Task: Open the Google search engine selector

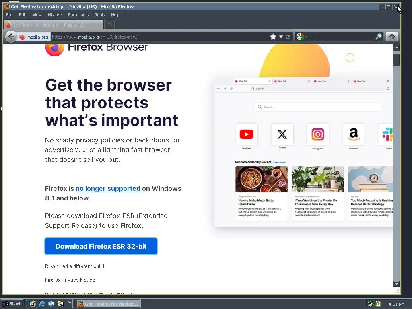Action: [x=302, y=37]
